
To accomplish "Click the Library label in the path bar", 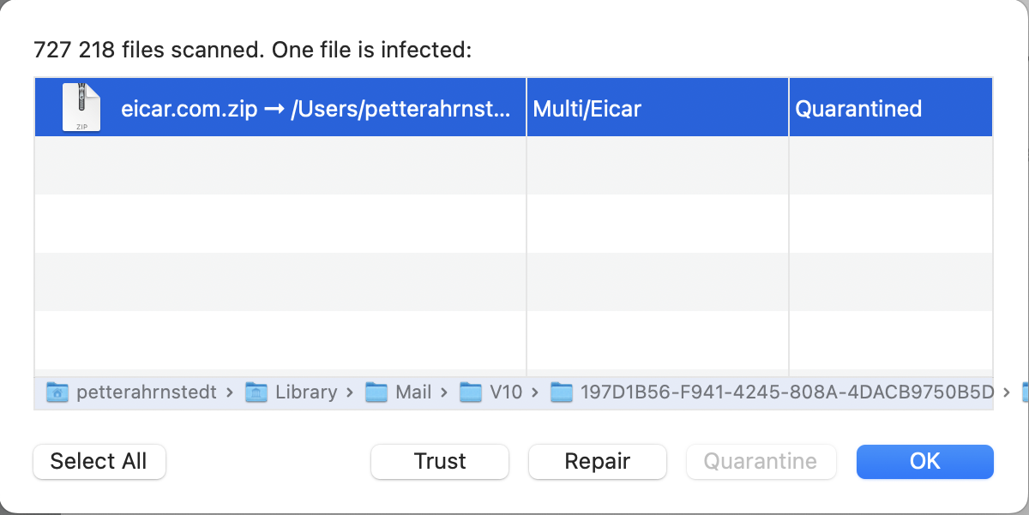I will tap(305, 392).
